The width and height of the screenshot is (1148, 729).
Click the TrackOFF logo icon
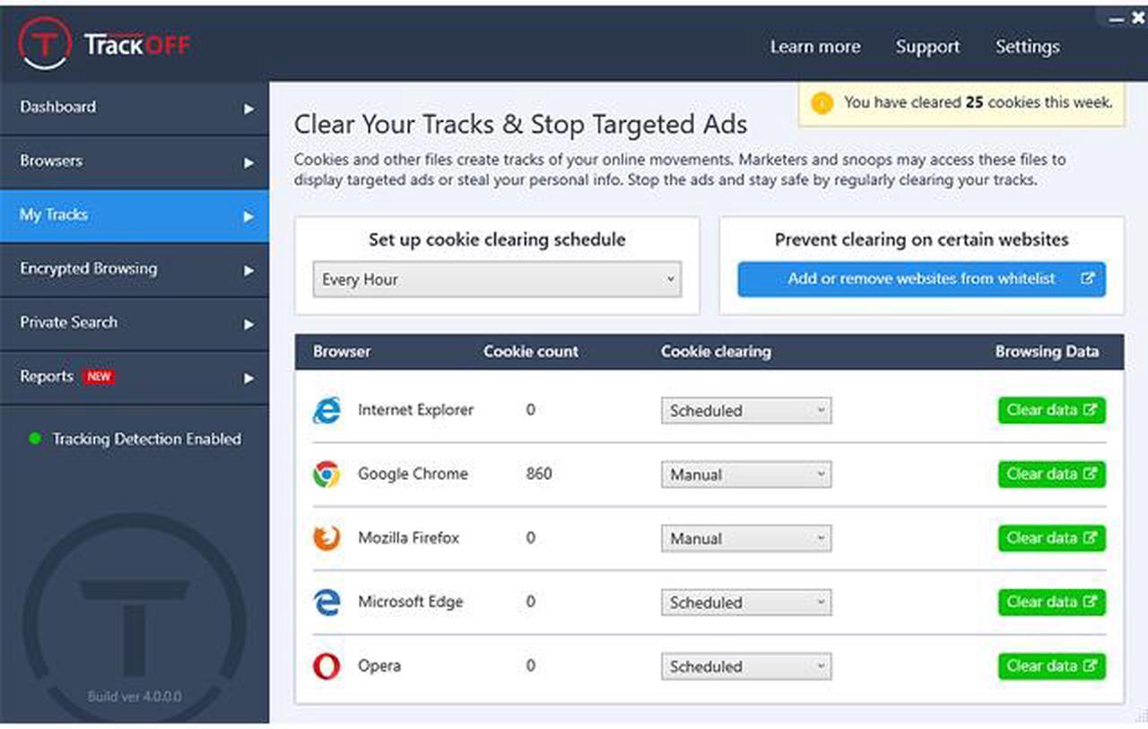pos(45,44)
